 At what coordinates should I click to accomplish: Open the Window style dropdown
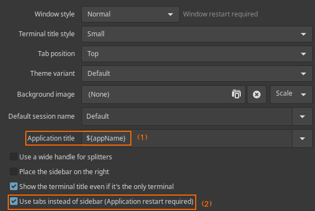click(x=130, y=14)
